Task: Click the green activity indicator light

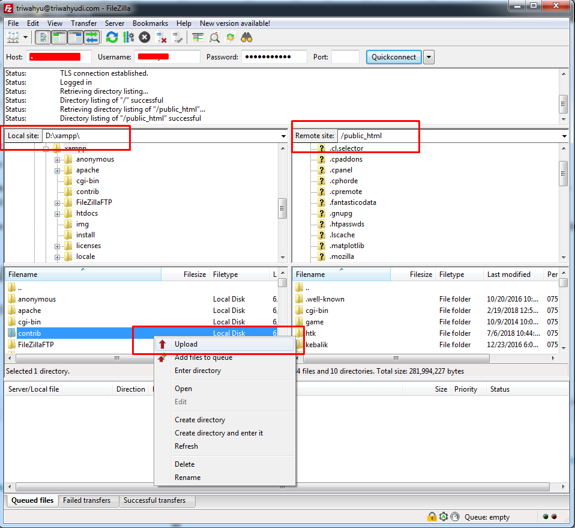Action: (x=546, y=517)
